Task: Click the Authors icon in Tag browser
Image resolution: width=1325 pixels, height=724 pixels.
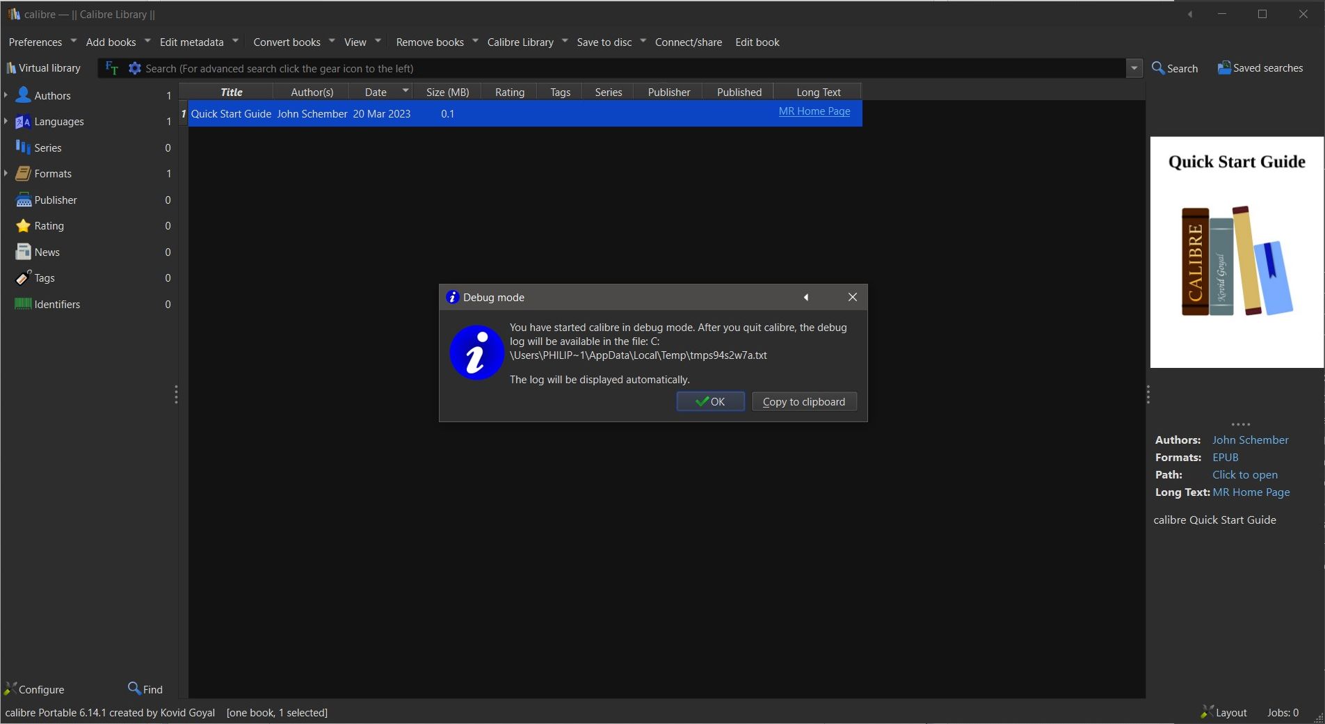Action: pyautogui.click(x=24, y=95)
